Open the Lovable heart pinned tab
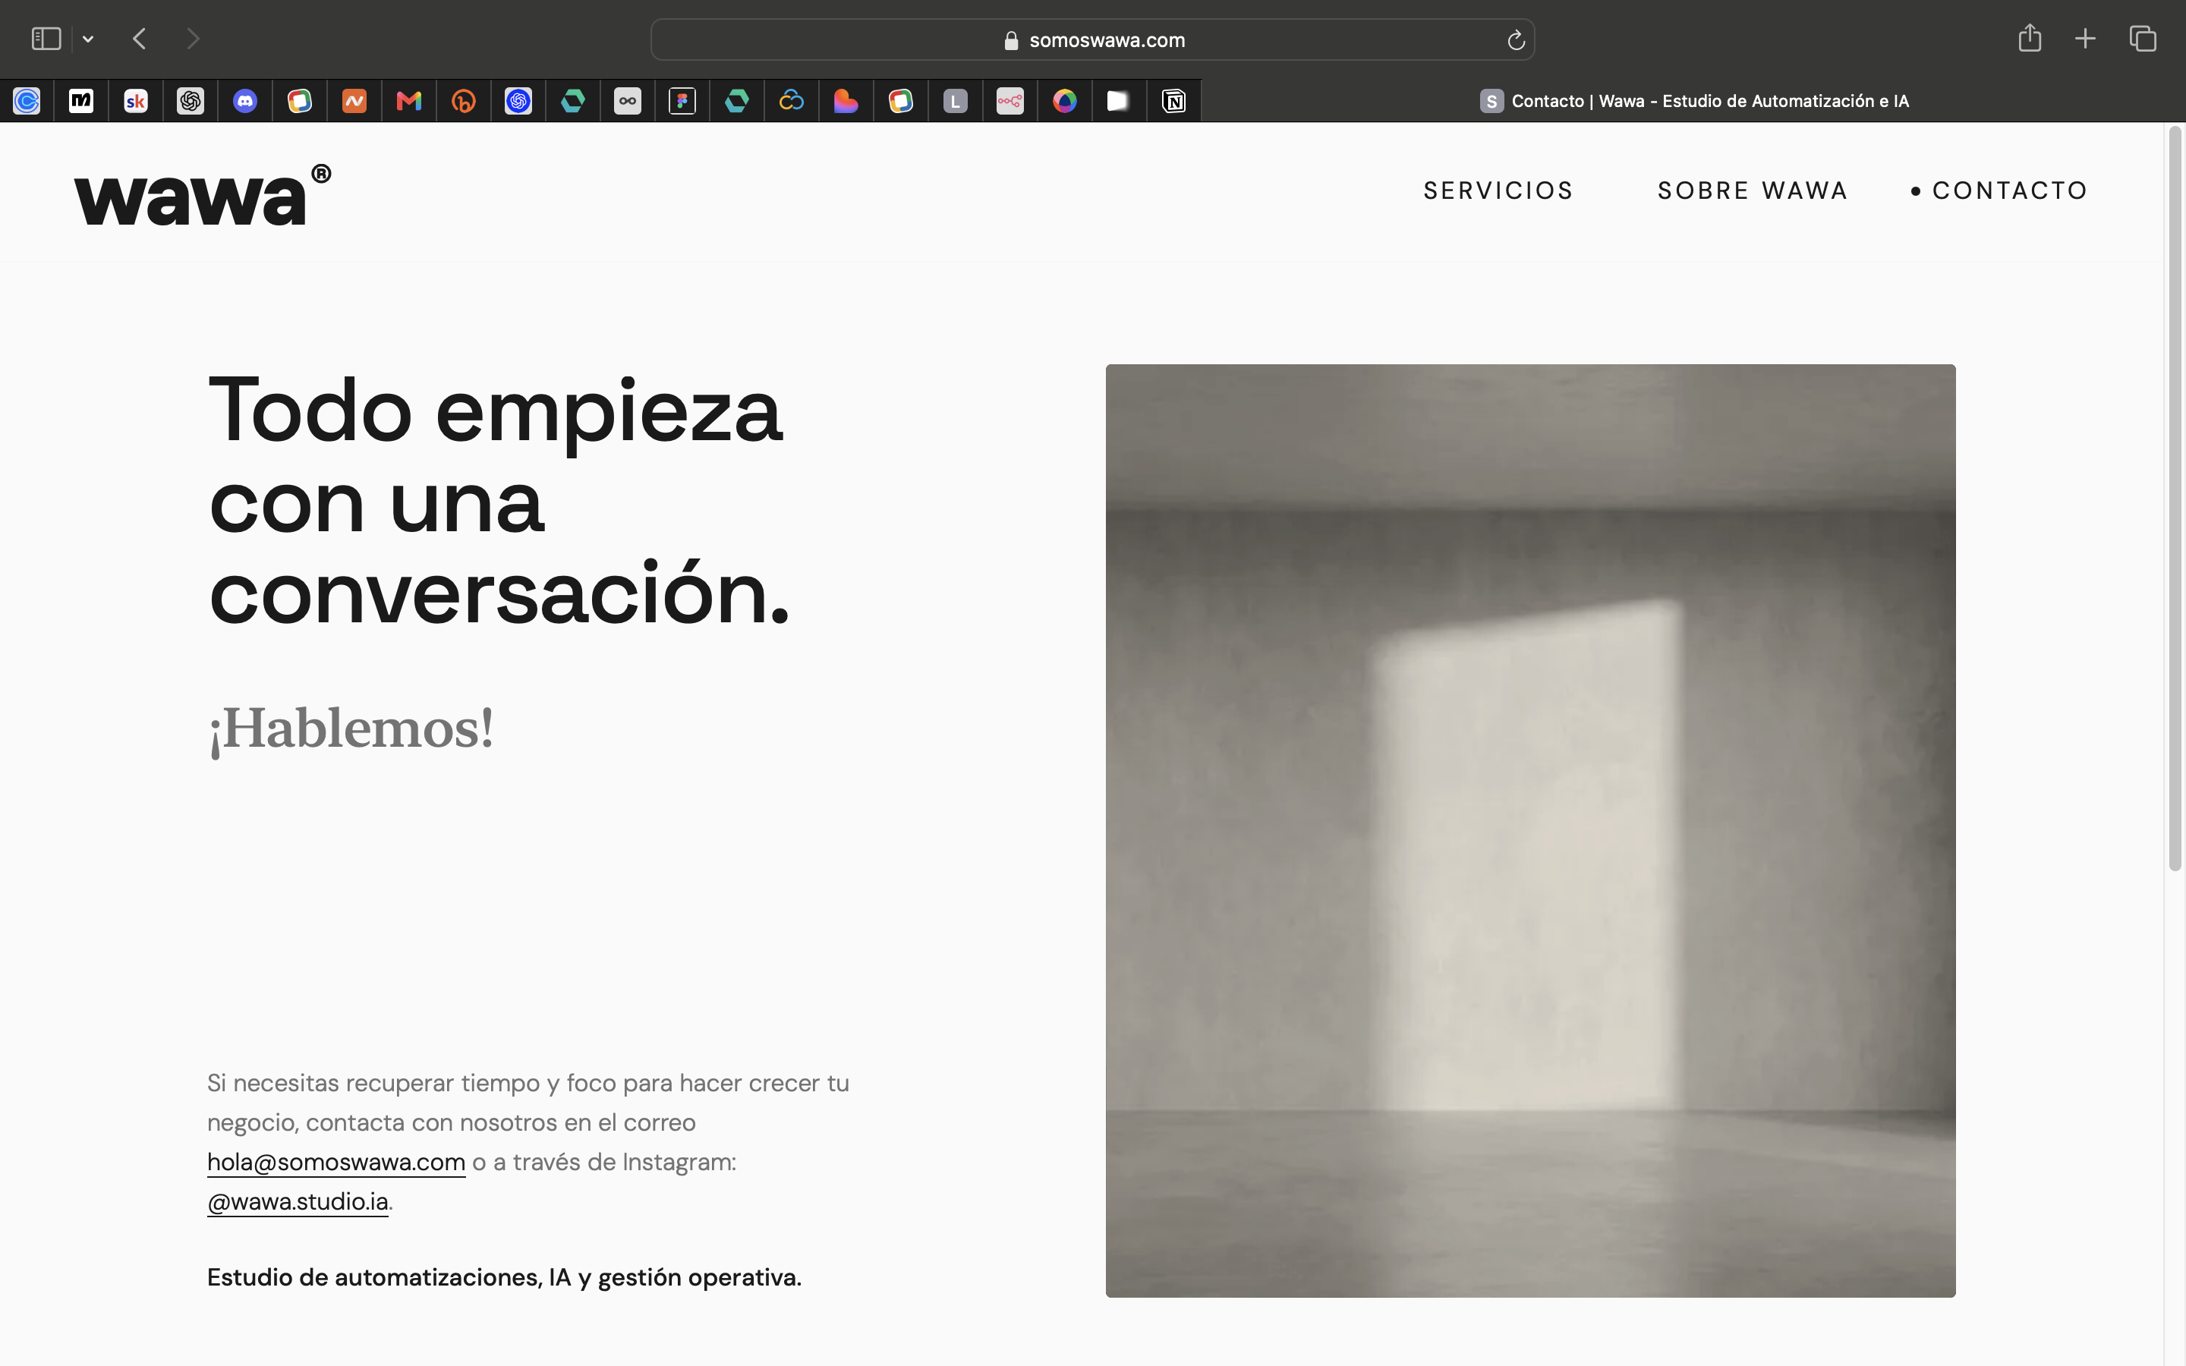This screenshot has width=2186, height=1366. [846, 100]
